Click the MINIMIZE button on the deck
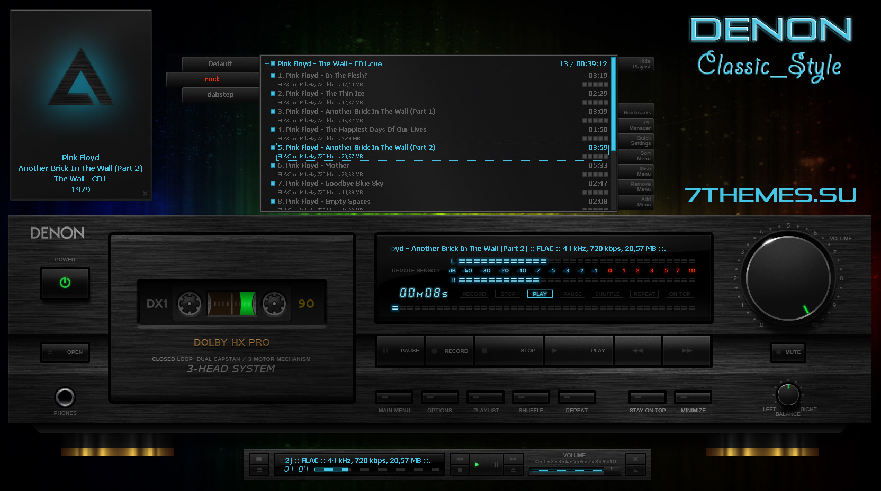Viewport: 881px width, 491px height. click(693, 397)
